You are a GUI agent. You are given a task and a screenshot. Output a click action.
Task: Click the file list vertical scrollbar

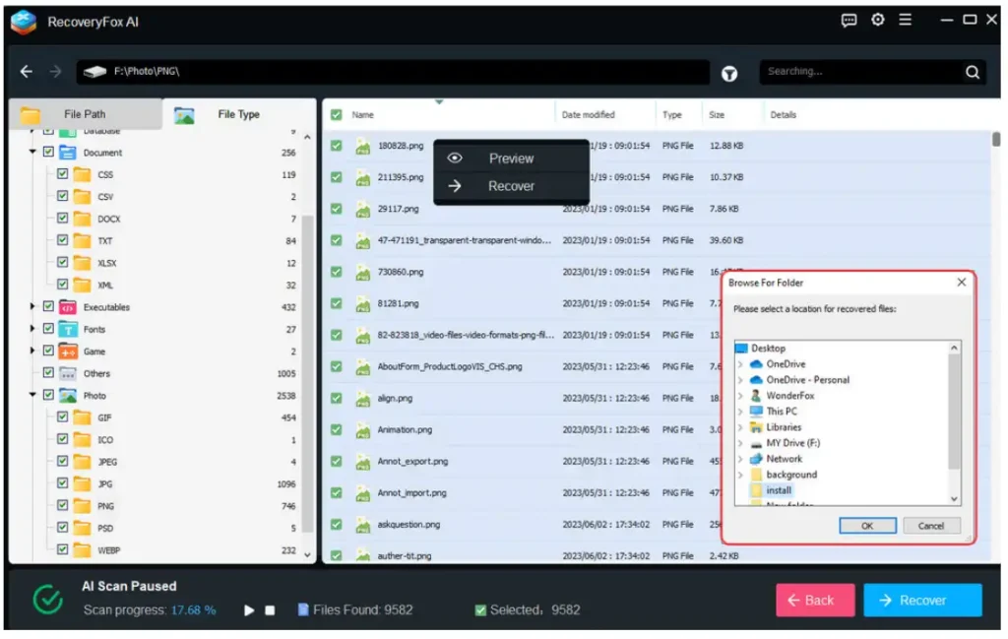[x=996, y=140]
